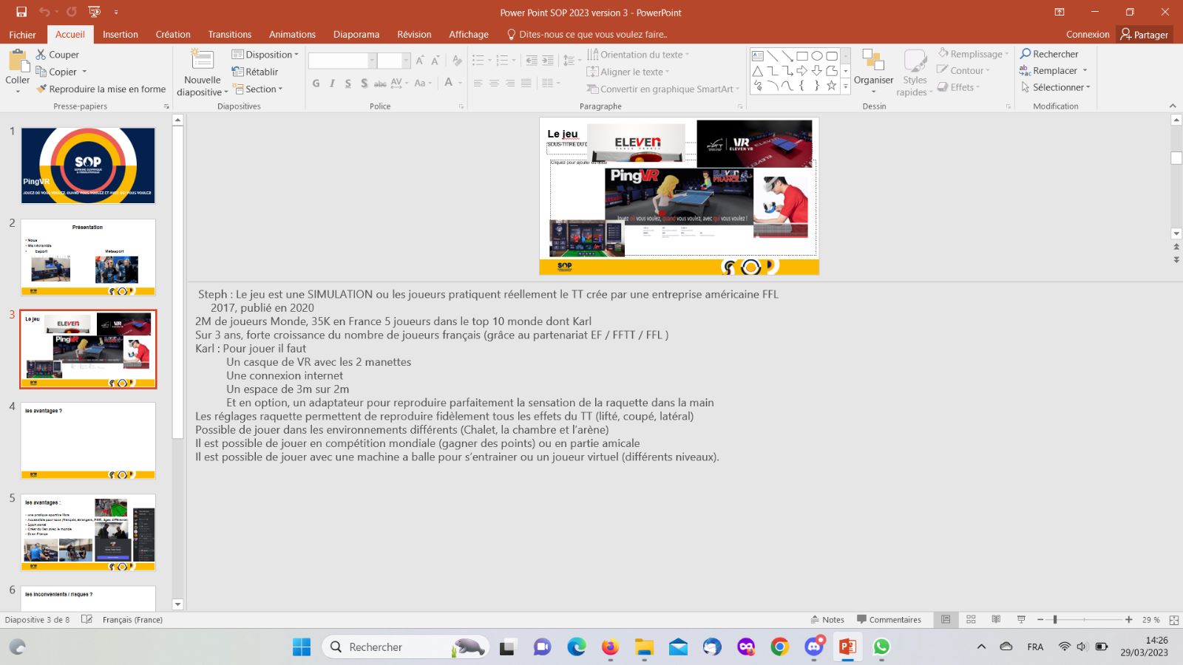1183x665 pixels.
Task: Toggle the Notes pane
Action: (827, 620)
